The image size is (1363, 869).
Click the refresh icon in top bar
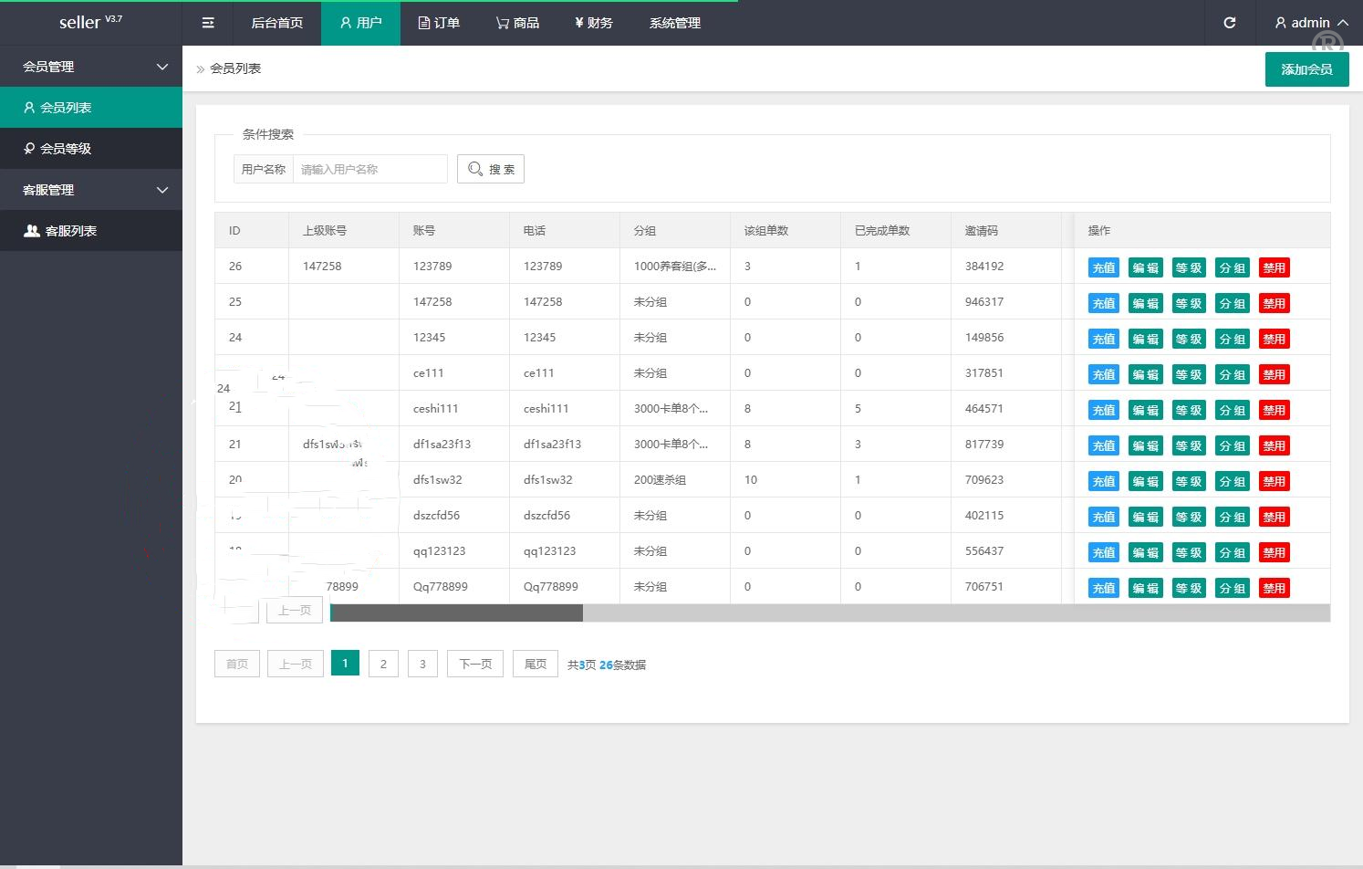1229,23
